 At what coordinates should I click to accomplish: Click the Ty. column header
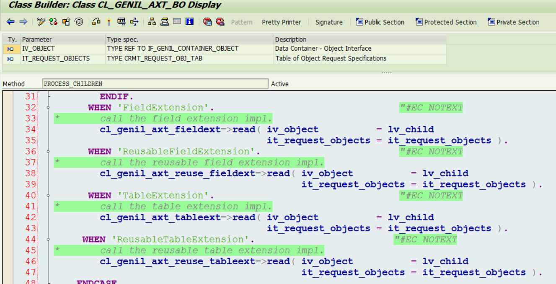tap(12, 39)
